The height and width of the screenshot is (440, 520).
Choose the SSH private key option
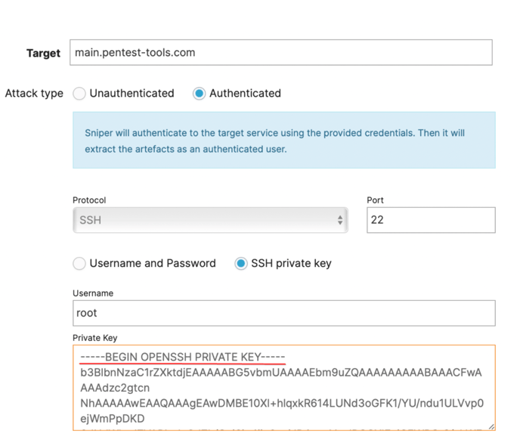click(241, 263)
